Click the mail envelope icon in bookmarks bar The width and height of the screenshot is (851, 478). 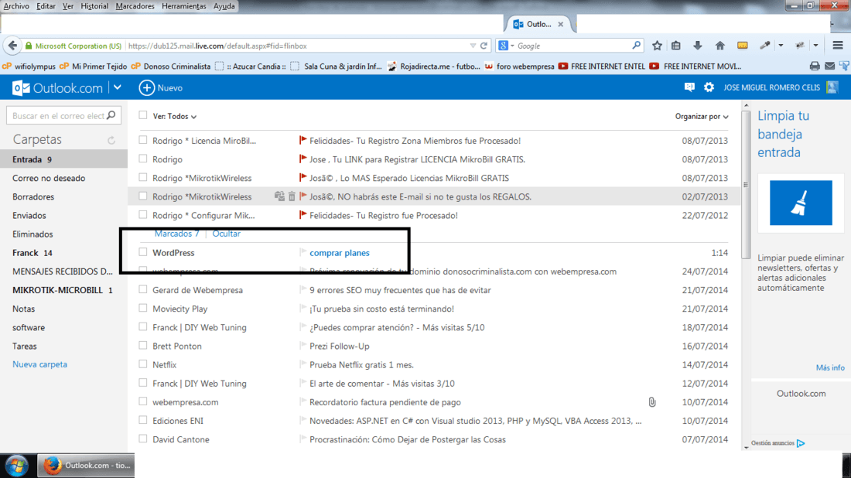click(x=830, y=67)
